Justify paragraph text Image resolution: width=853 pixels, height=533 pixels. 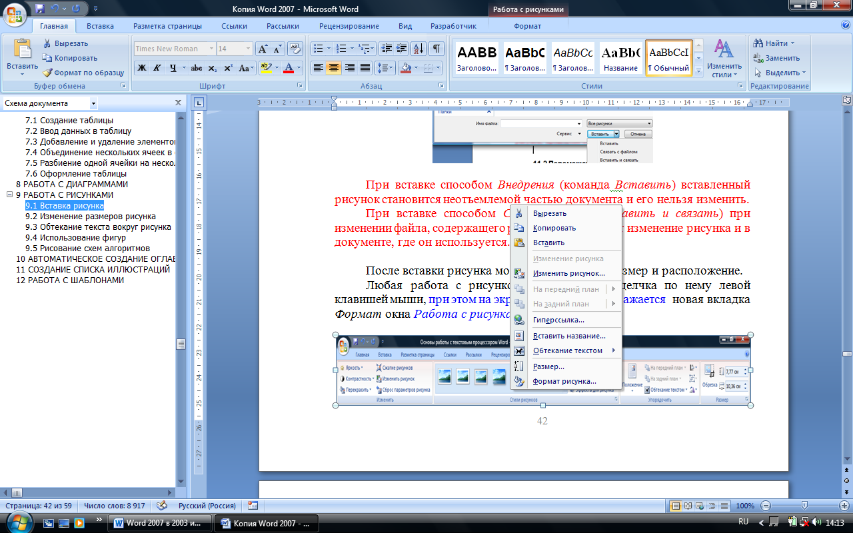pyautogui.click(x=365, y=68)
